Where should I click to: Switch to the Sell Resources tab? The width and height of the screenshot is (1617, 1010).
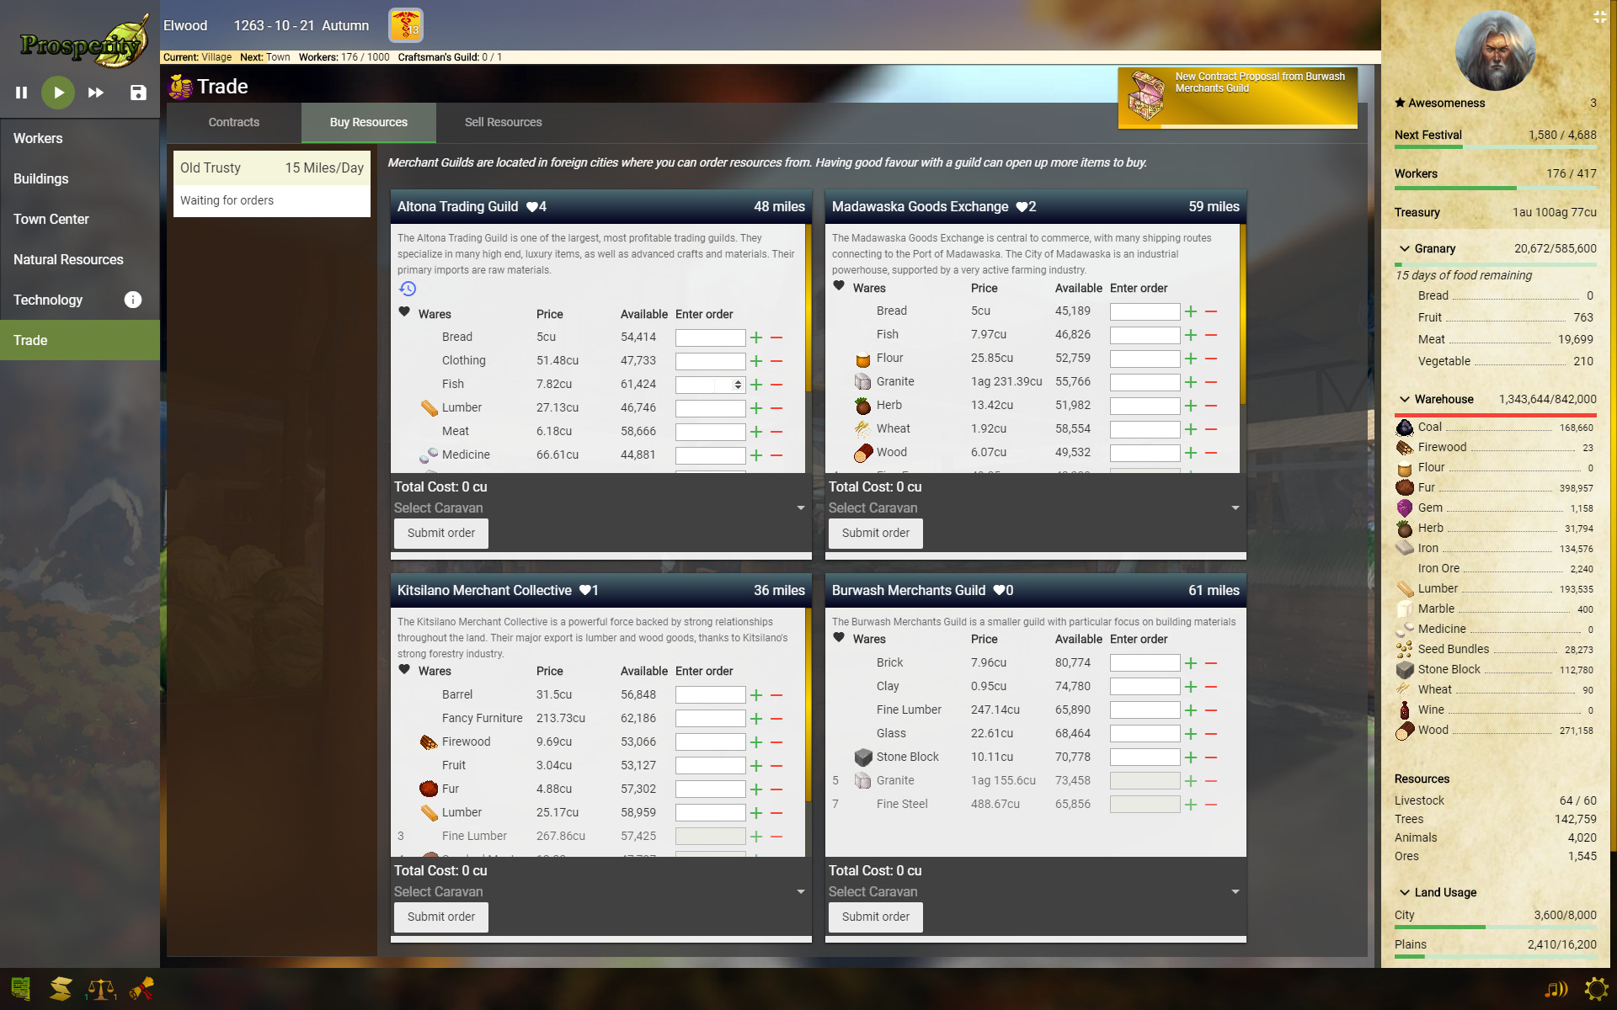coord(503,122)
